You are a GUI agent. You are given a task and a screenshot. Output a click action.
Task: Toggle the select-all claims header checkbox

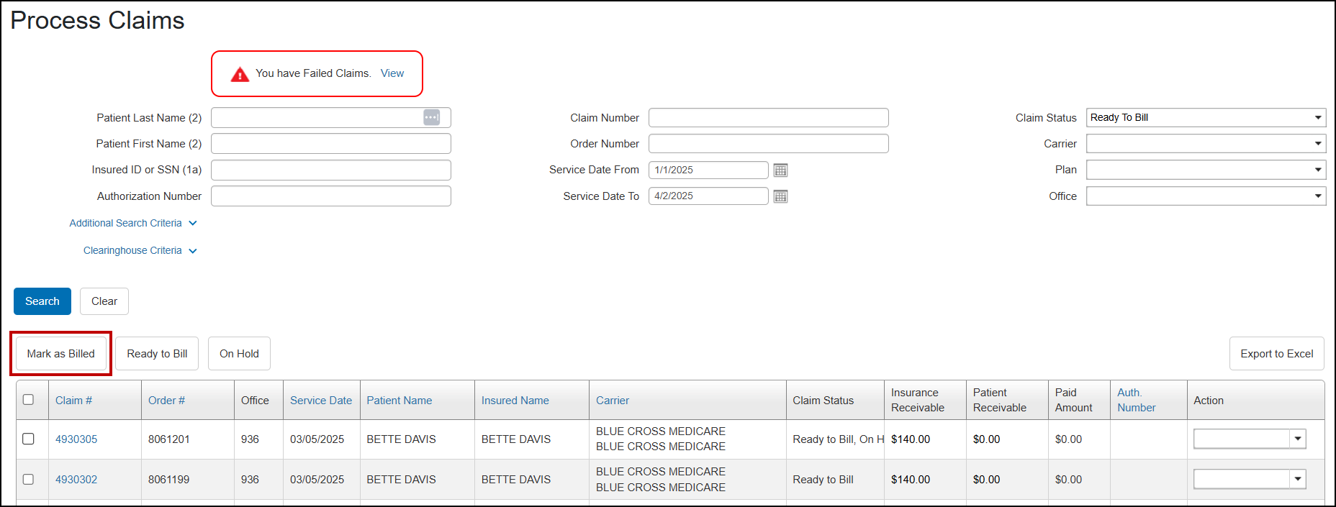(x=28, y=400)
